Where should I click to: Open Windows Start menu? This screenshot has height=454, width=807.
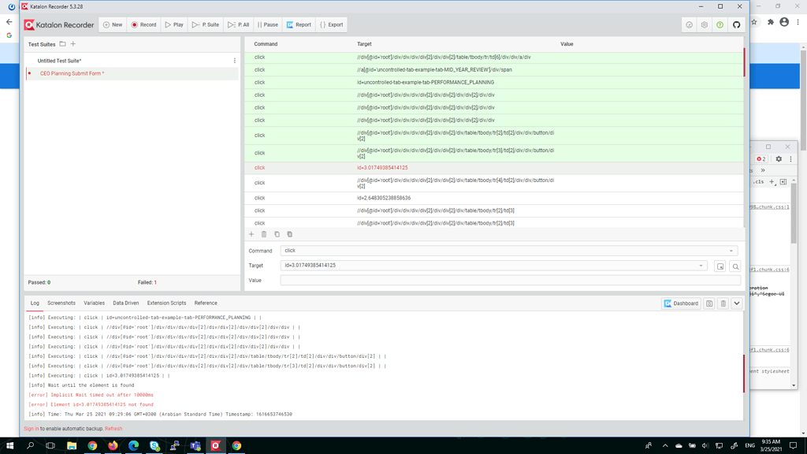point(9,446)
